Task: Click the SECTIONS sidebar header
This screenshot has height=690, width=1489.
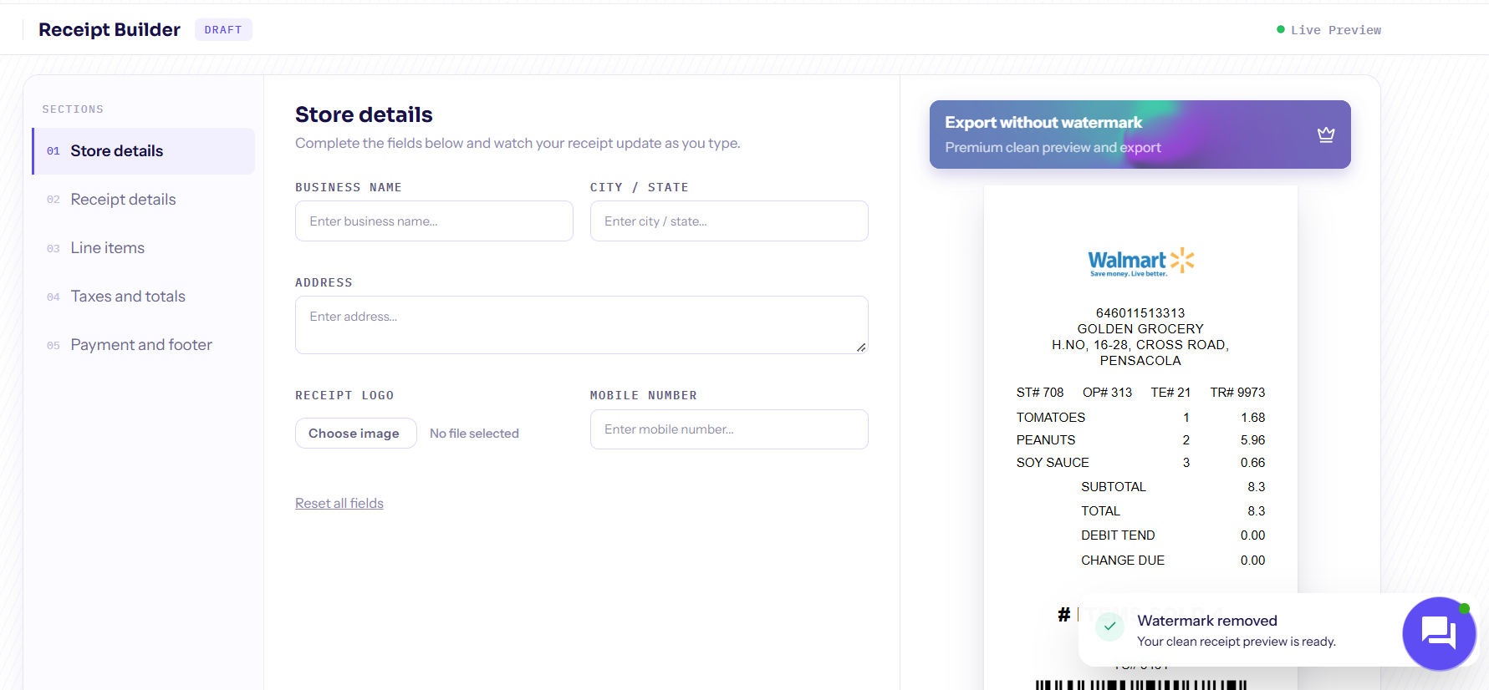Action: click(x=73, y=109)
